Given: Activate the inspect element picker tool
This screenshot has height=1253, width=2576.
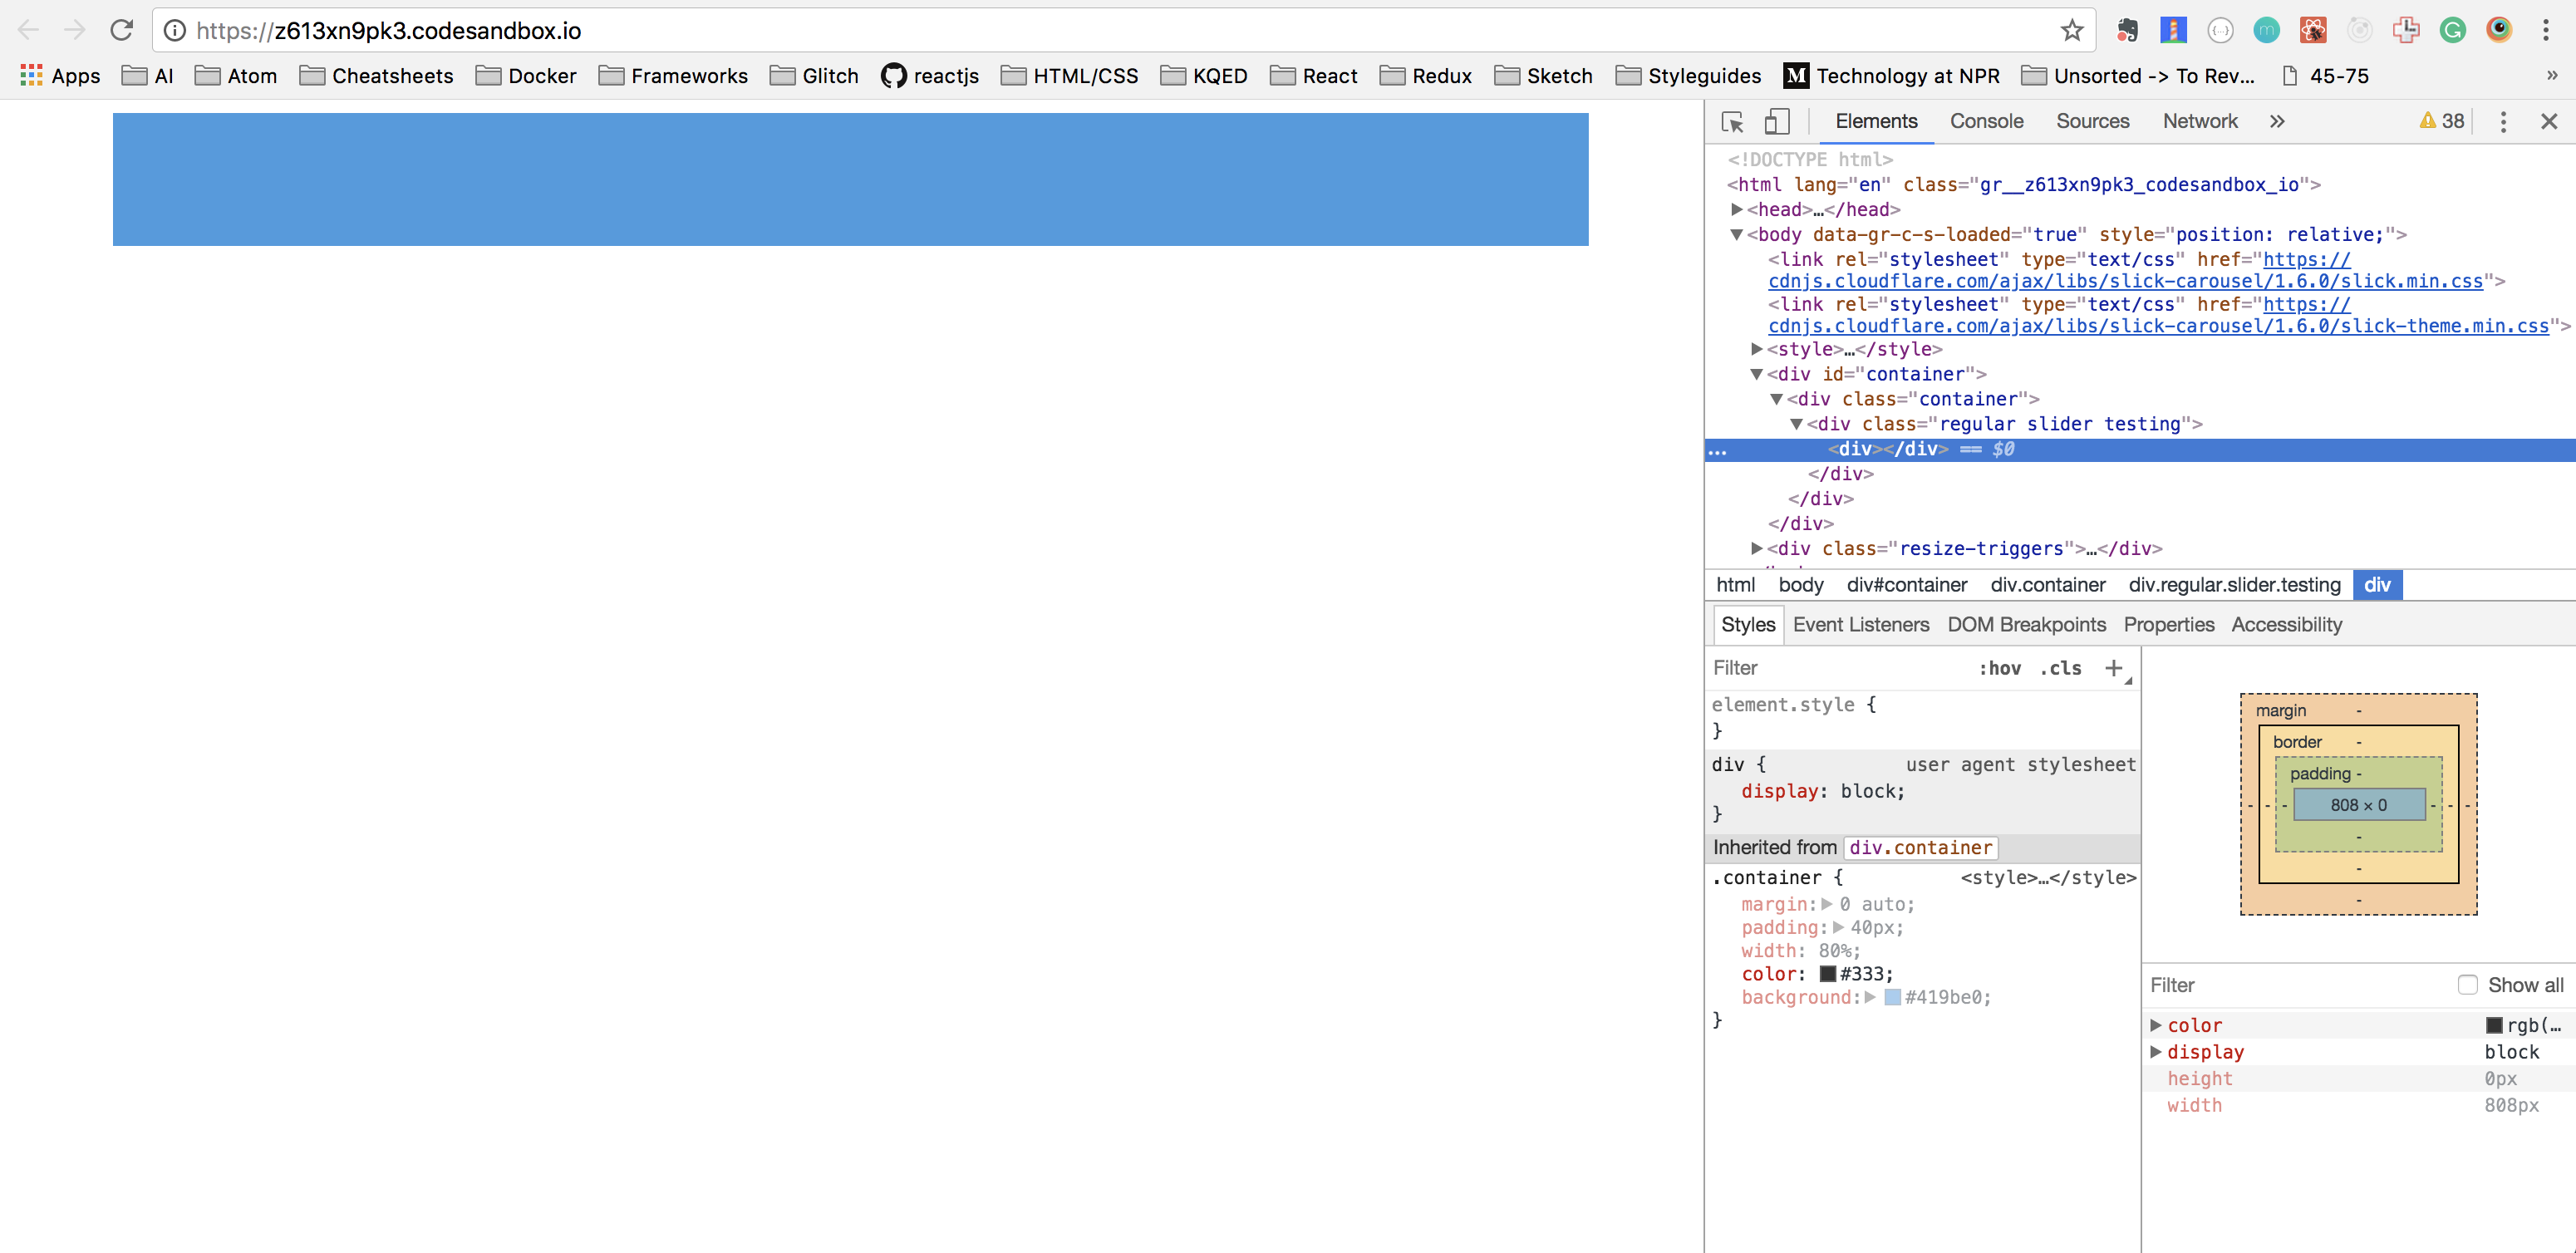Looking at the screenshot, I should [1733, 121].
